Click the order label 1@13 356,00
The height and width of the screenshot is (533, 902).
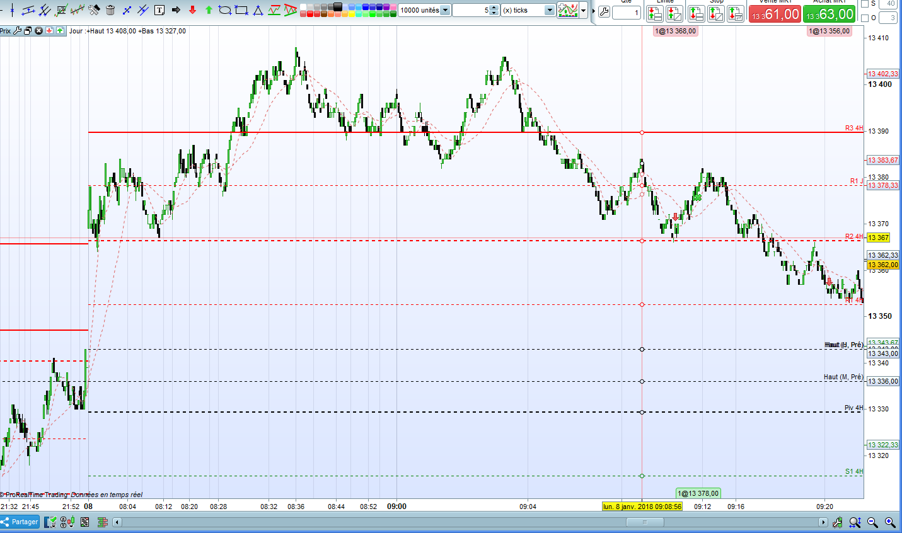[x=830, y=31]
